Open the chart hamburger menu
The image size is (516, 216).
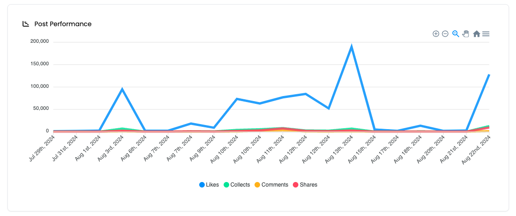pos(486,34)
